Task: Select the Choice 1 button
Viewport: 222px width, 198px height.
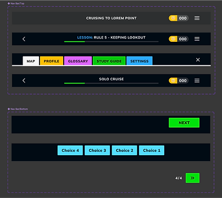Action: pyautogui.click(x=152, y=150)
